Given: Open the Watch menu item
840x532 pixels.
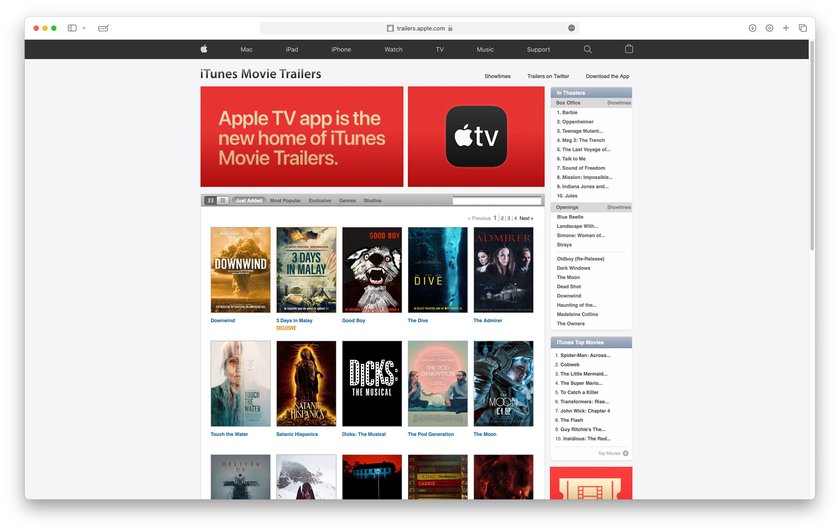Looking at the screenshot, I should pyautogui.click(x=393, y=49).
